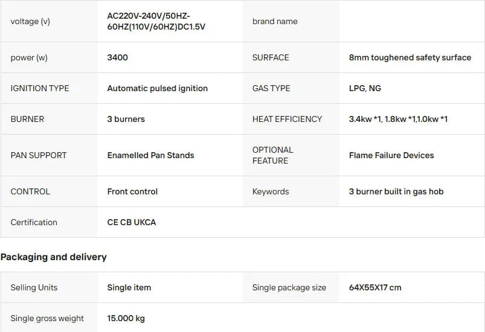Select the AC220V-240V voltage value text
The width and height of the screenshot is (485, 332).
pyautogui.click(x=156, y=21)
